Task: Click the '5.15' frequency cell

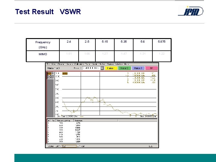Action: (105, 45)
